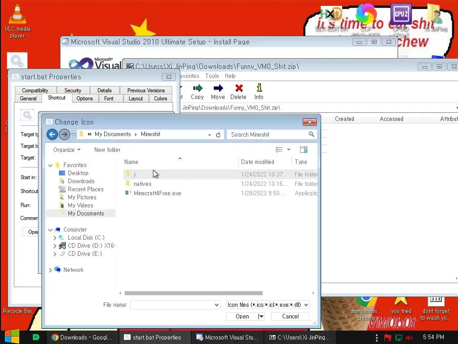This screenshot has height=344, width=458.
Task: Open the 'dont forget to wash' desktop icon
Action: coord(436,309)
